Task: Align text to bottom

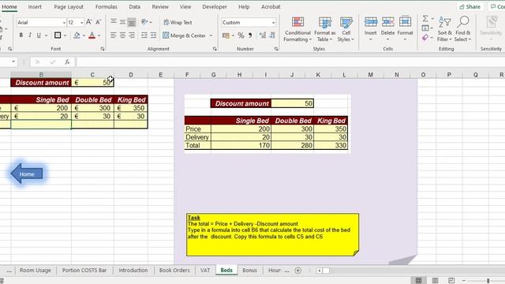Action: pos(132,22)
